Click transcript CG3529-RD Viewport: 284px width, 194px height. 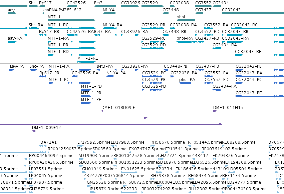(x=153, y=48)
